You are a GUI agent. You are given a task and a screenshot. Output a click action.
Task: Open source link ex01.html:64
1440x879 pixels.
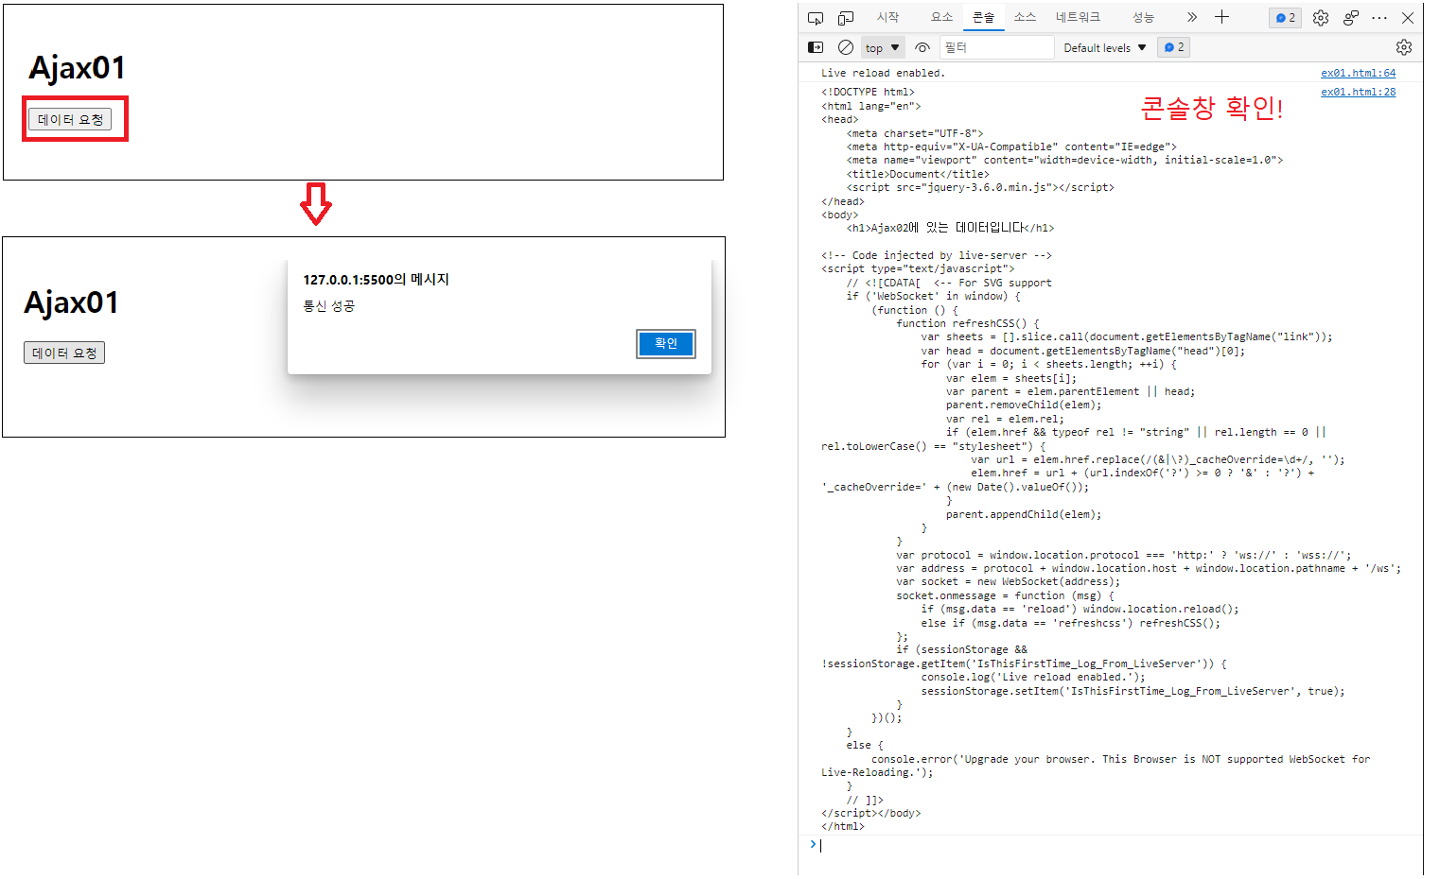point(1358,73)
